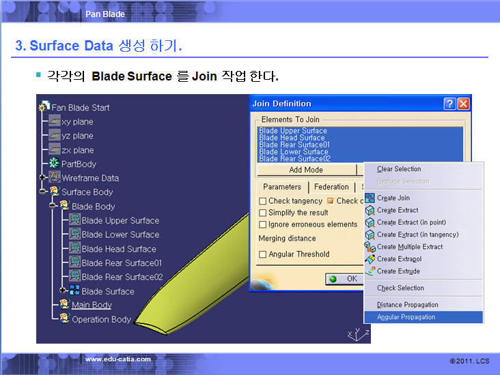This screenshot has height=375, width=500.
Task: Expand the Wireframe Data tree node
Action: coord(43,178)
